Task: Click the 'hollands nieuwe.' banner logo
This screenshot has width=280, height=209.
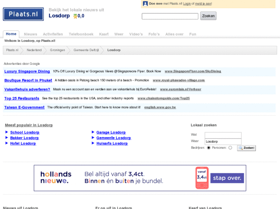Action: pos(56,177)
